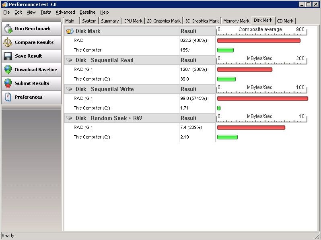This screenshot has width=321, height=240.
Task: Click the RAID composite red bar
Action: pyautogui.click(x=259, y=41)
